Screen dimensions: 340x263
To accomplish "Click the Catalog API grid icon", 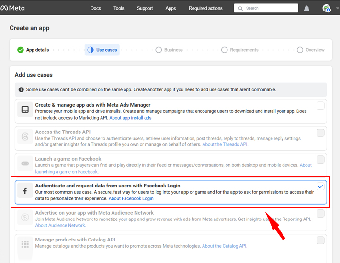I will tap(25, 244).
